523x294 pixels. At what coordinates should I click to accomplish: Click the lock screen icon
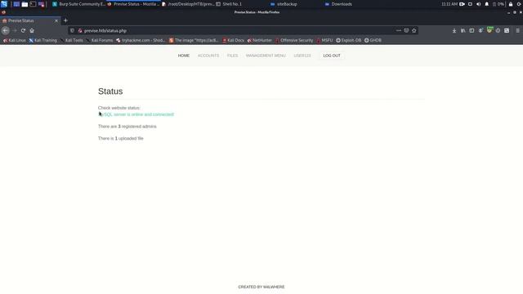tap(511, 4)
